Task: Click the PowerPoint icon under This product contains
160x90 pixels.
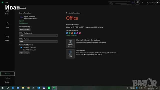Action: click(x=72, y=33)
